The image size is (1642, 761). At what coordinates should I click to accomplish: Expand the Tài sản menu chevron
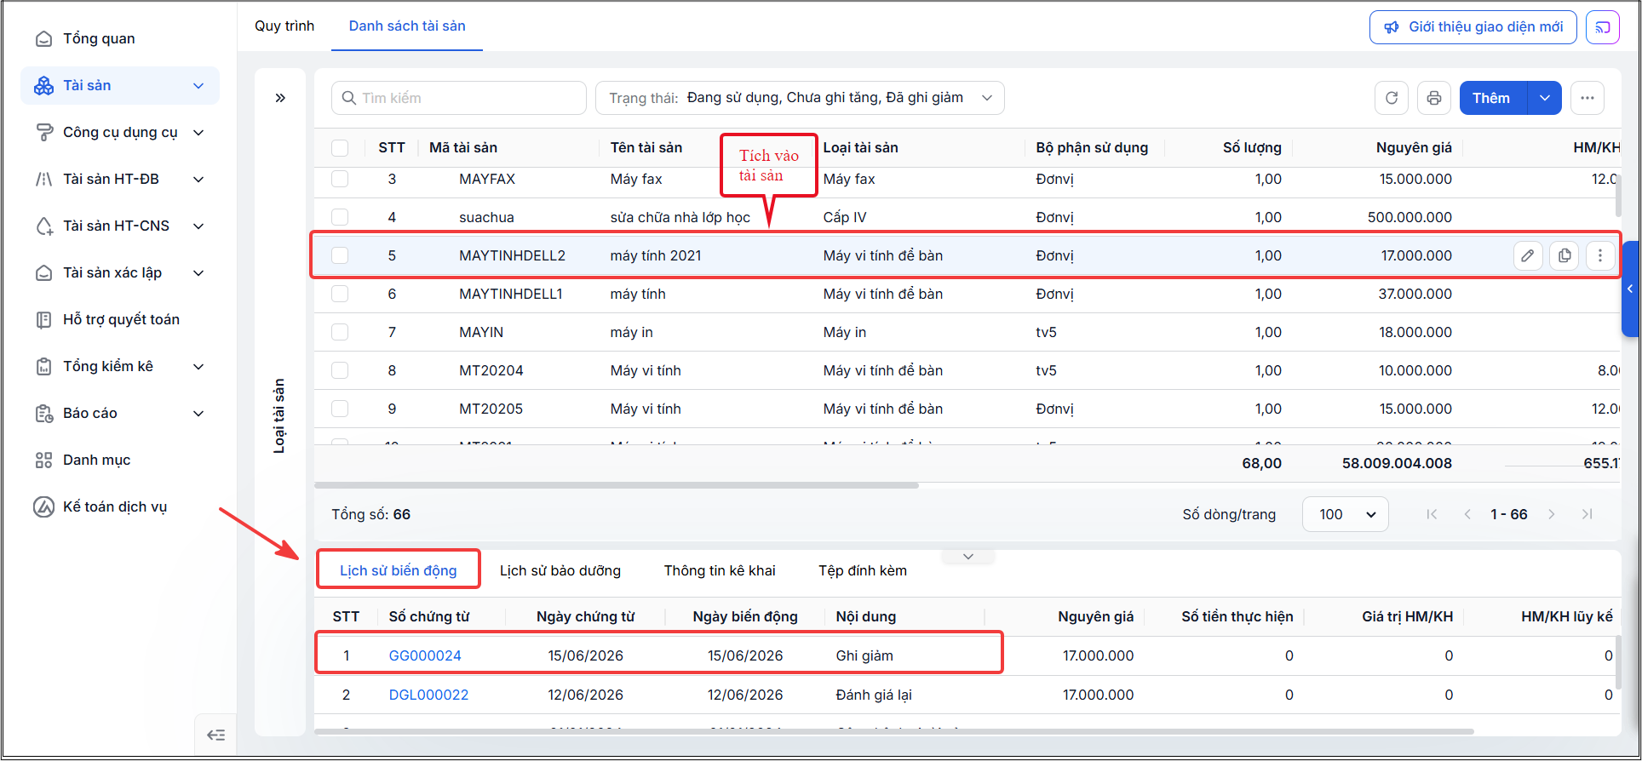(x=198, y=86)
